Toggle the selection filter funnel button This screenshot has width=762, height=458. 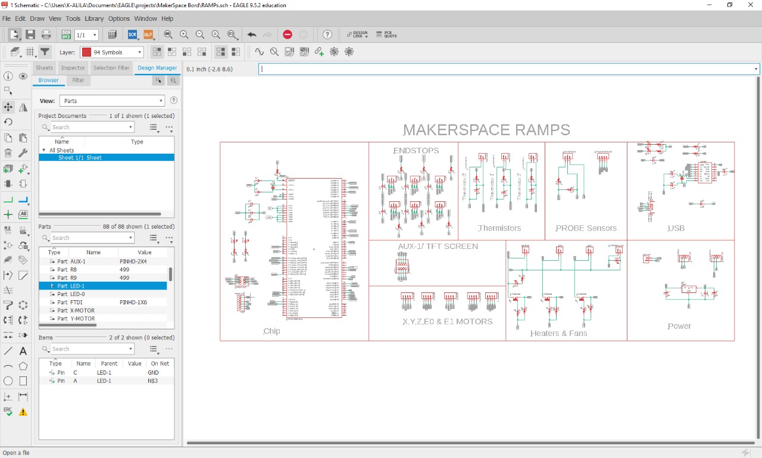point(45,52)
